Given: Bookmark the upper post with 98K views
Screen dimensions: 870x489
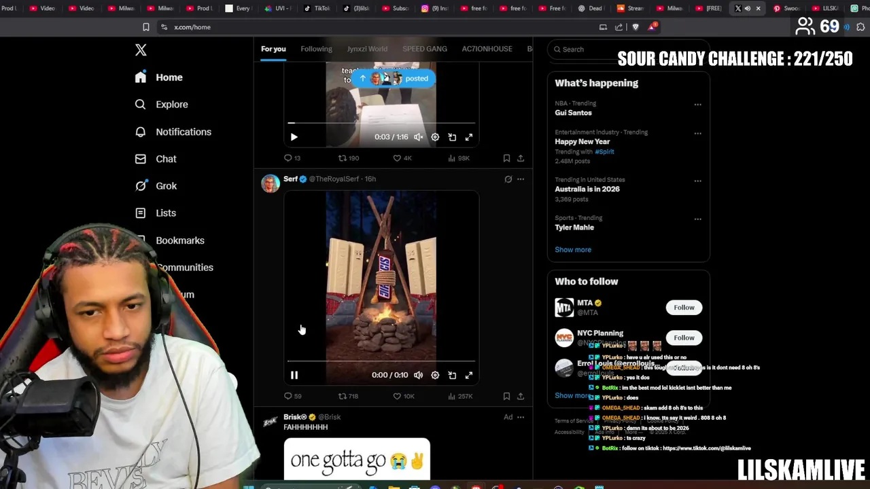Looking at the screenshot, I should tap(506, 158).
